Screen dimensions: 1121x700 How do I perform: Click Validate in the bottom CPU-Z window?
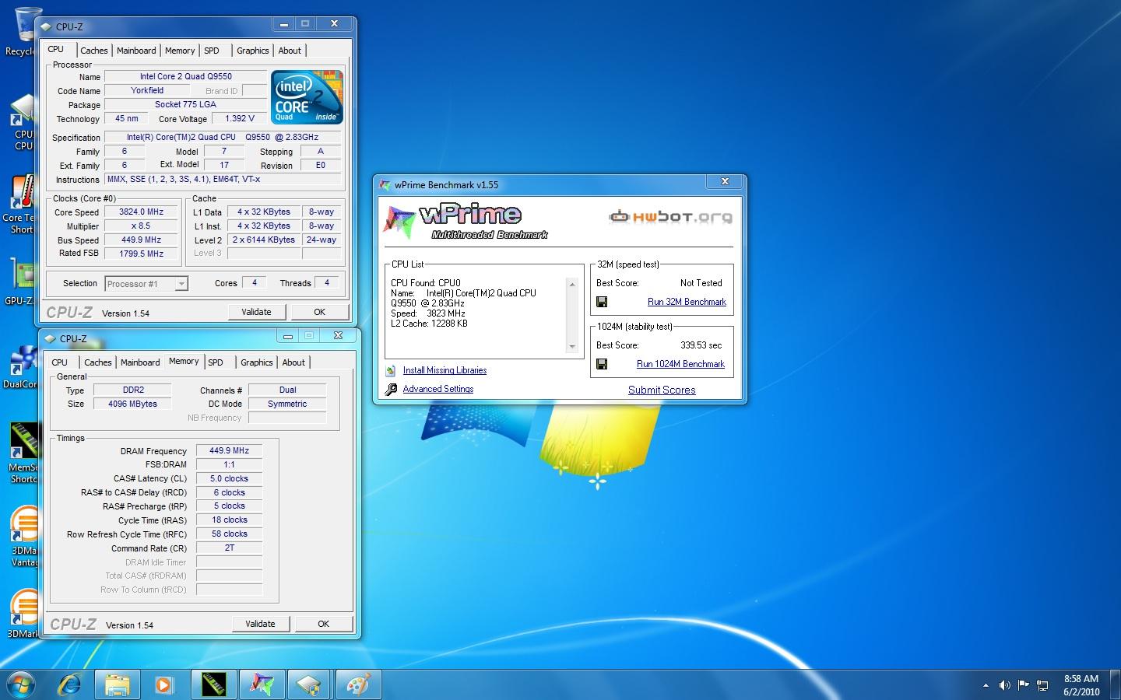pyautogui.click(x=260, y=624)
